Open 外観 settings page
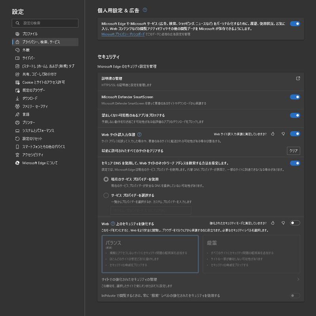Screen dimensions: 316x316 [x=45, y=50]
